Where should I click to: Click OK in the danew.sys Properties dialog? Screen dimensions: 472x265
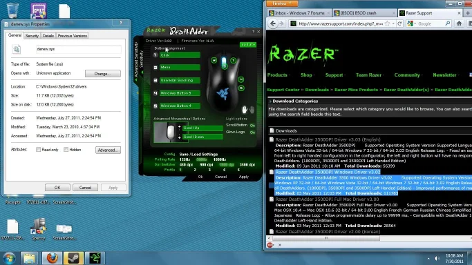tap(57, 188)
